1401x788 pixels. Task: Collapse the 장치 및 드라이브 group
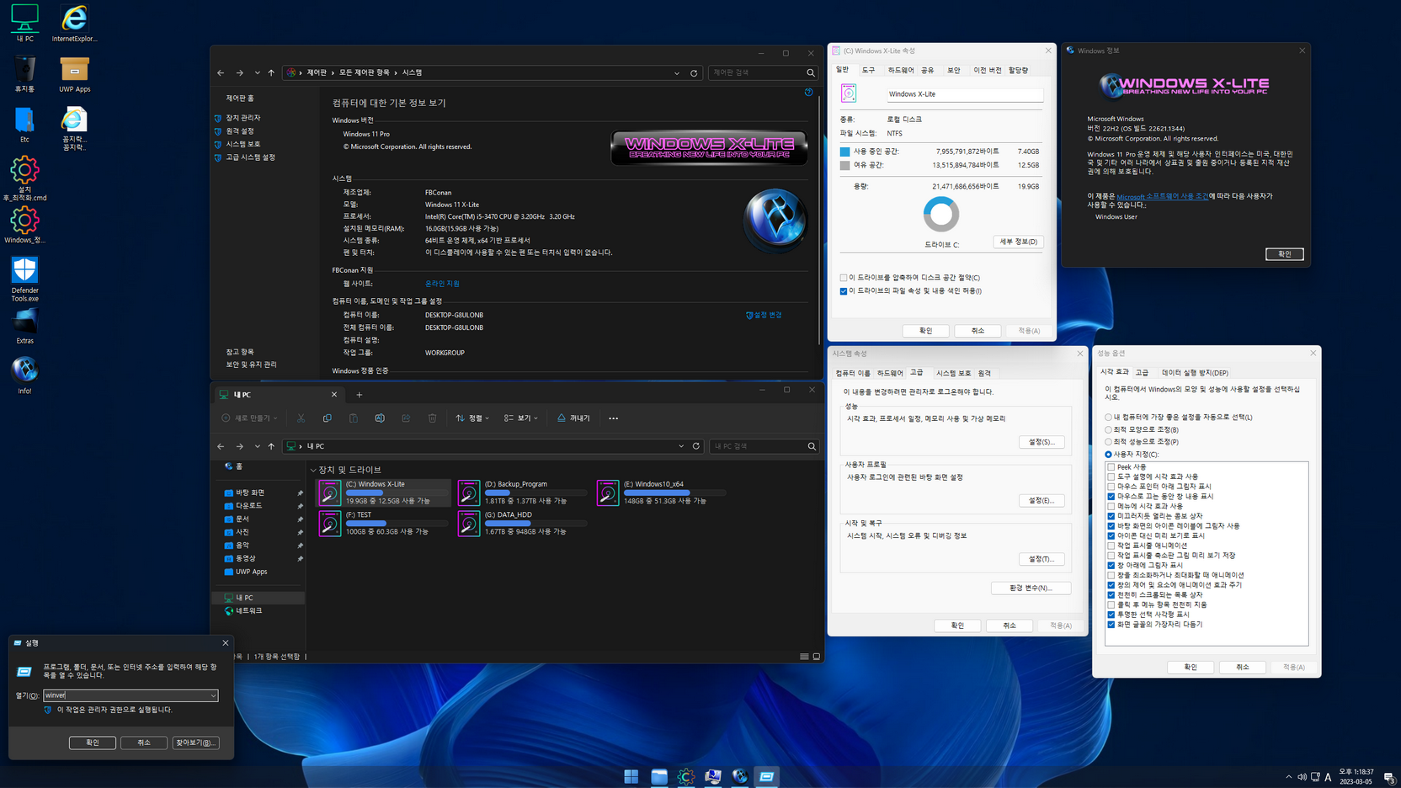[313, 471]
